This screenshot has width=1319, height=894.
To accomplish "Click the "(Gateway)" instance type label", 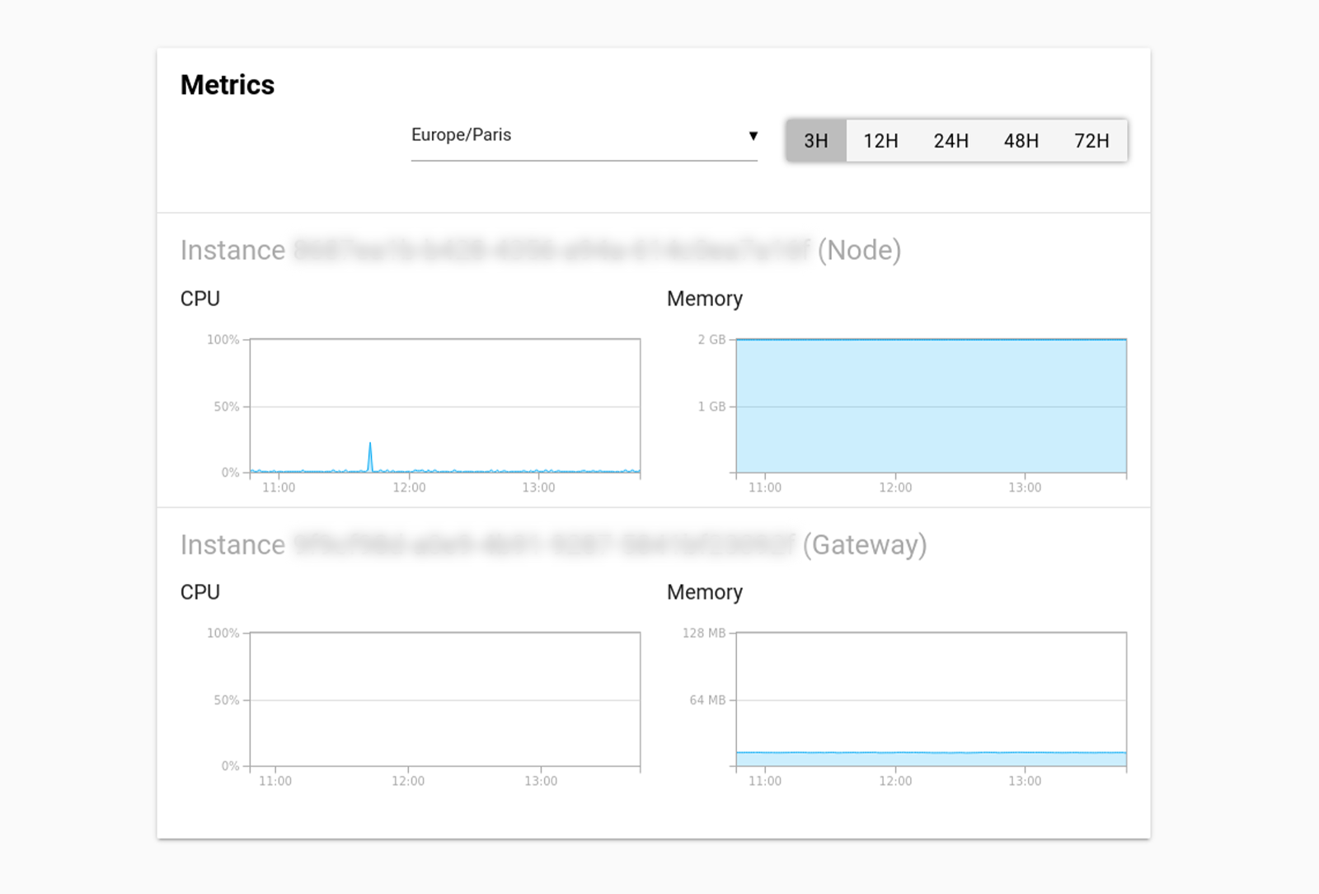I will pos(864,544).
